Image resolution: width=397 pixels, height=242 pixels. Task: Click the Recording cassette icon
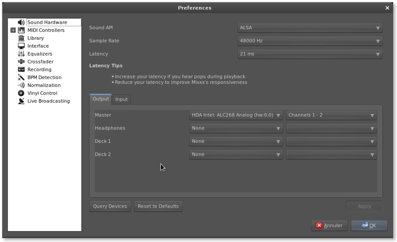tap(21, 69)
